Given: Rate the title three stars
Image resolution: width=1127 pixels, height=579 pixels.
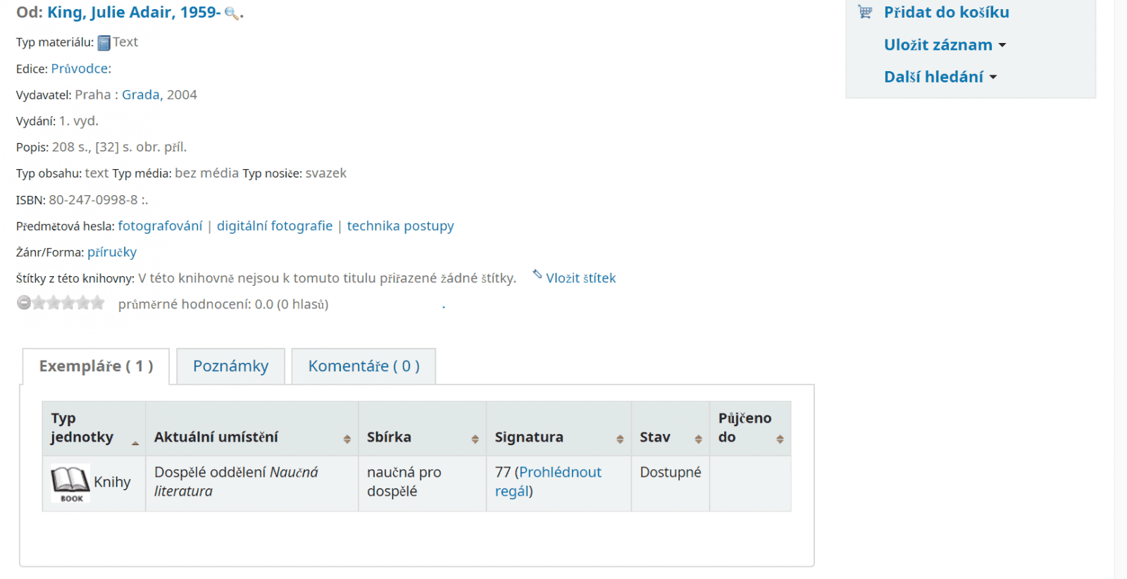Looking at the screenshot, I should tap(68, 303).
